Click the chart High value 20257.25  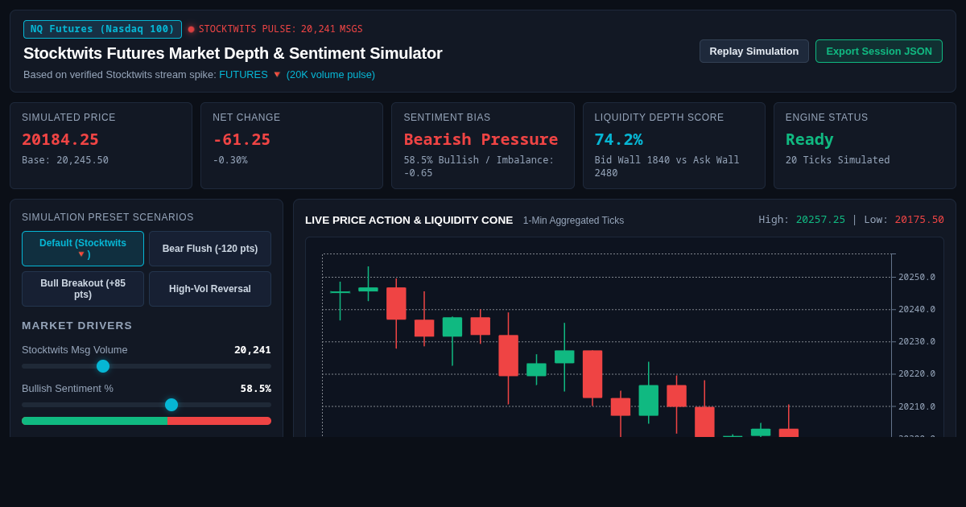[820, 220]
